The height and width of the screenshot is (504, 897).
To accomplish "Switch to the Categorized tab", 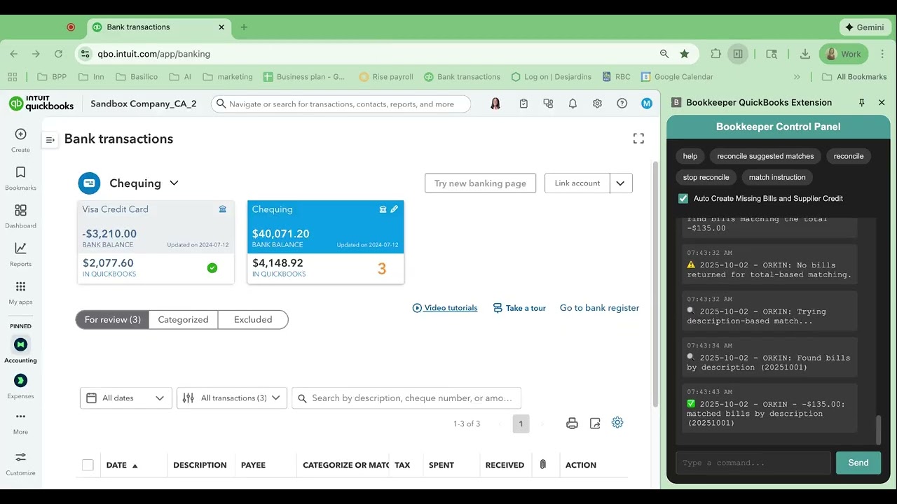I will (x=183, y=320).
